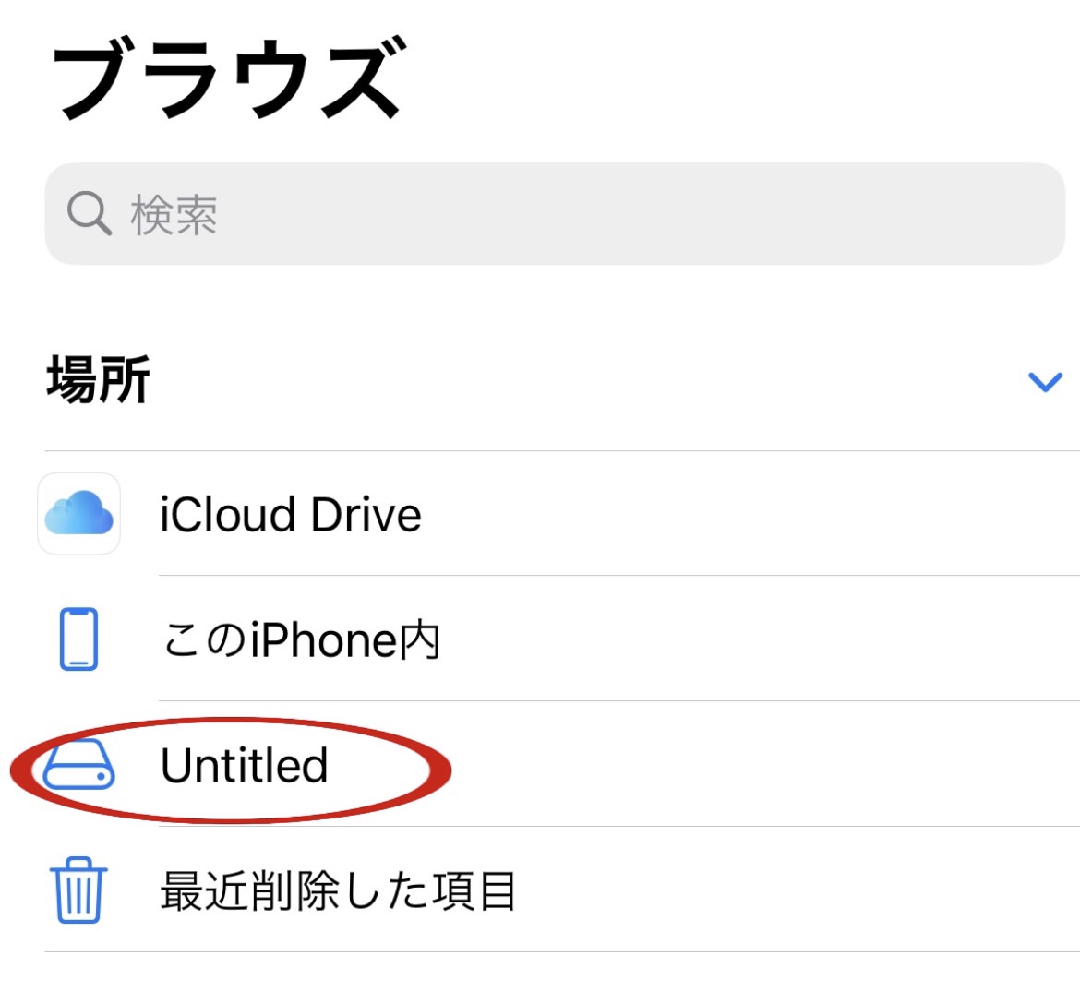Tap the trash can icon
The width and height of the screenshot is (1080, 1003).
78,890
